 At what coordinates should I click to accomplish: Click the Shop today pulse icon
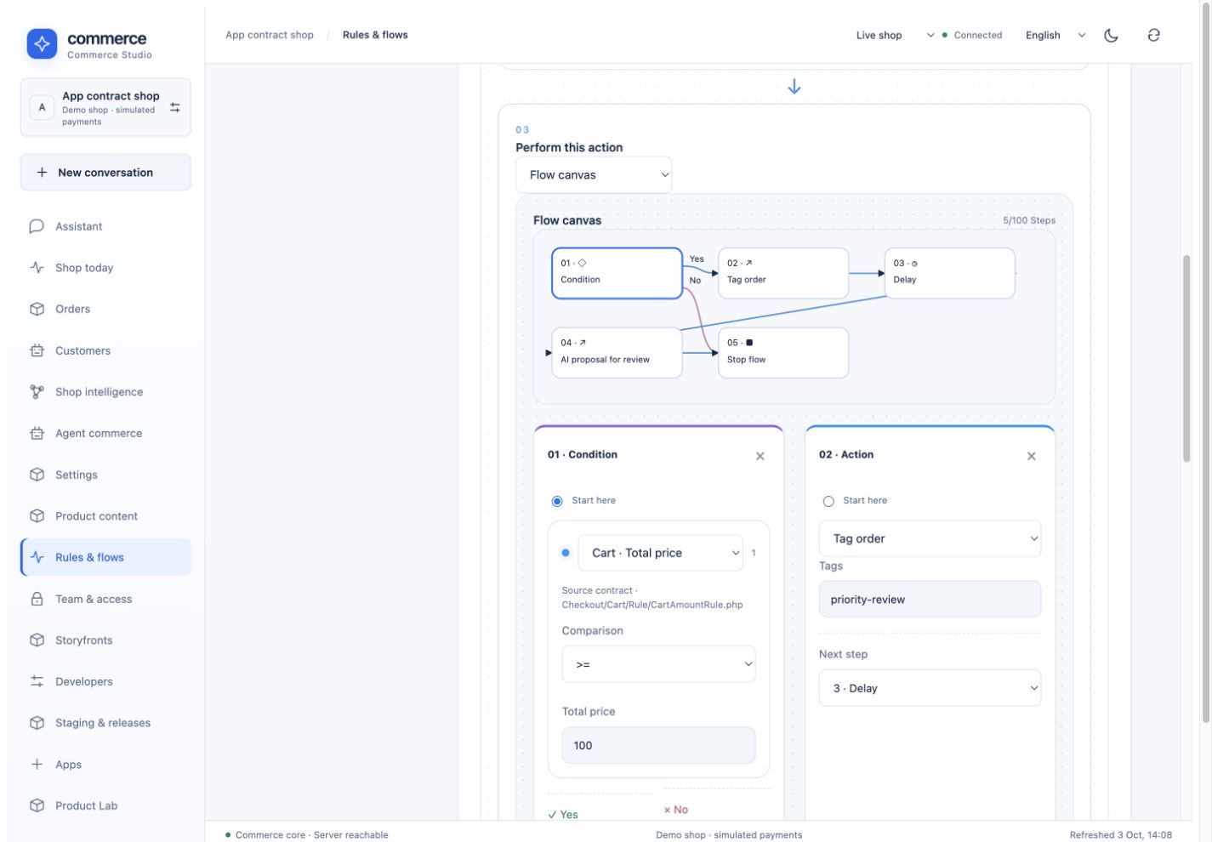37,267
